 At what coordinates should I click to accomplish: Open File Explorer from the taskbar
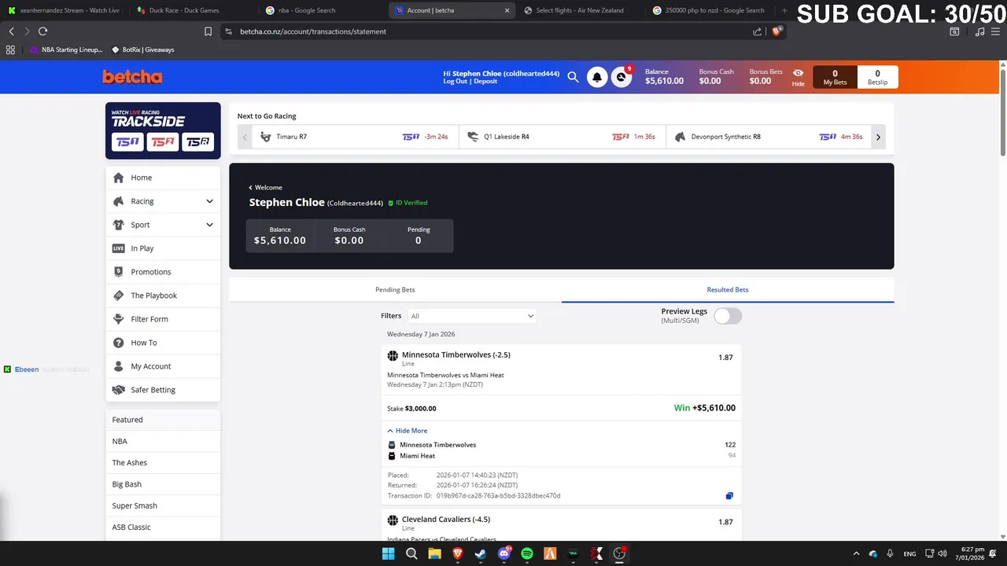(434, 553)
